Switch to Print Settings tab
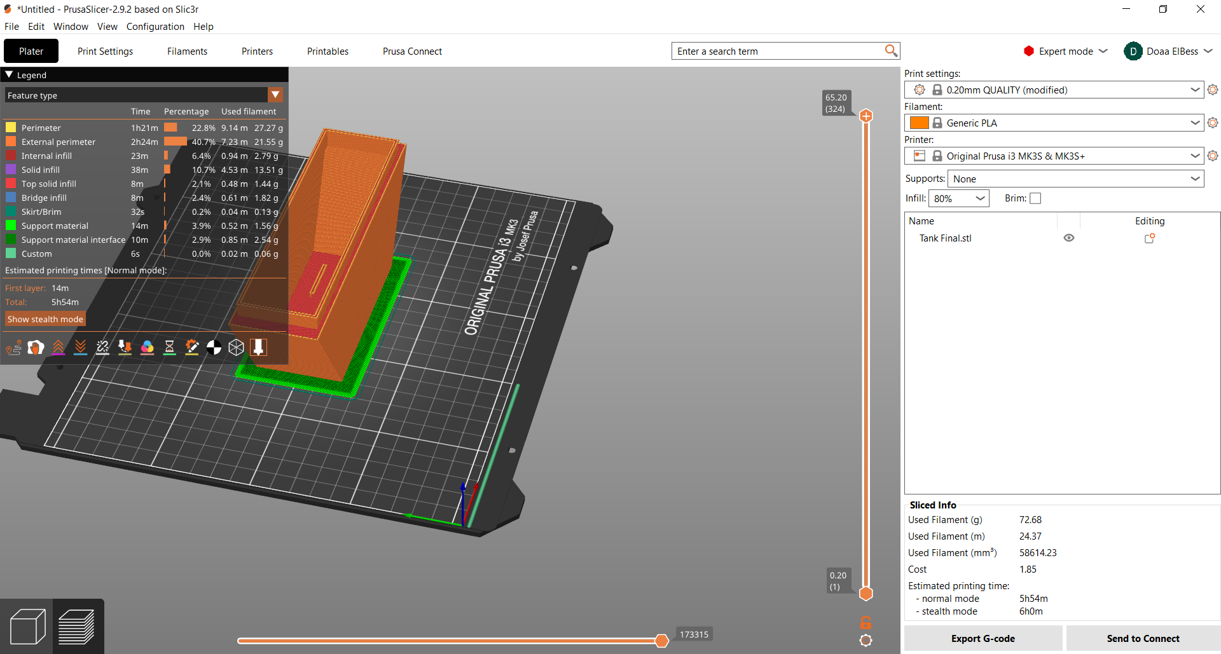This screenshot has width=1221, height=654. (x=105, y=51)
